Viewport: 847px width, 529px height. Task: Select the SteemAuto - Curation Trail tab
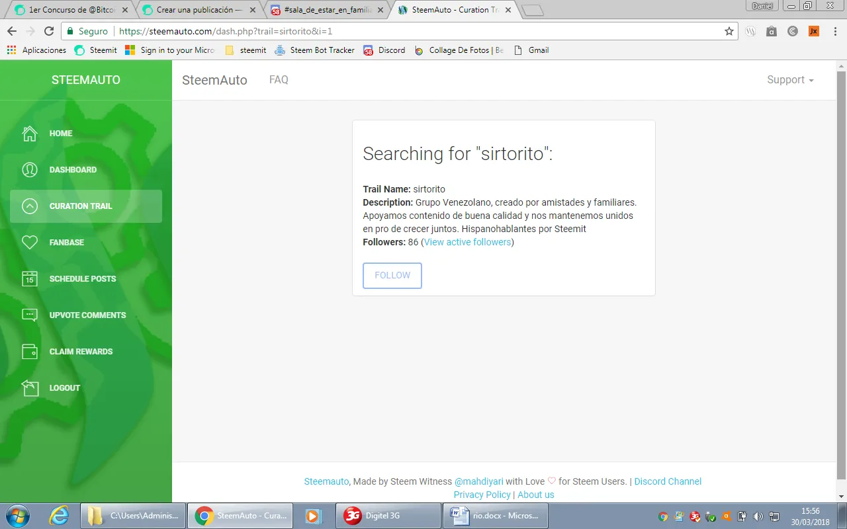(x=455, y=10)
